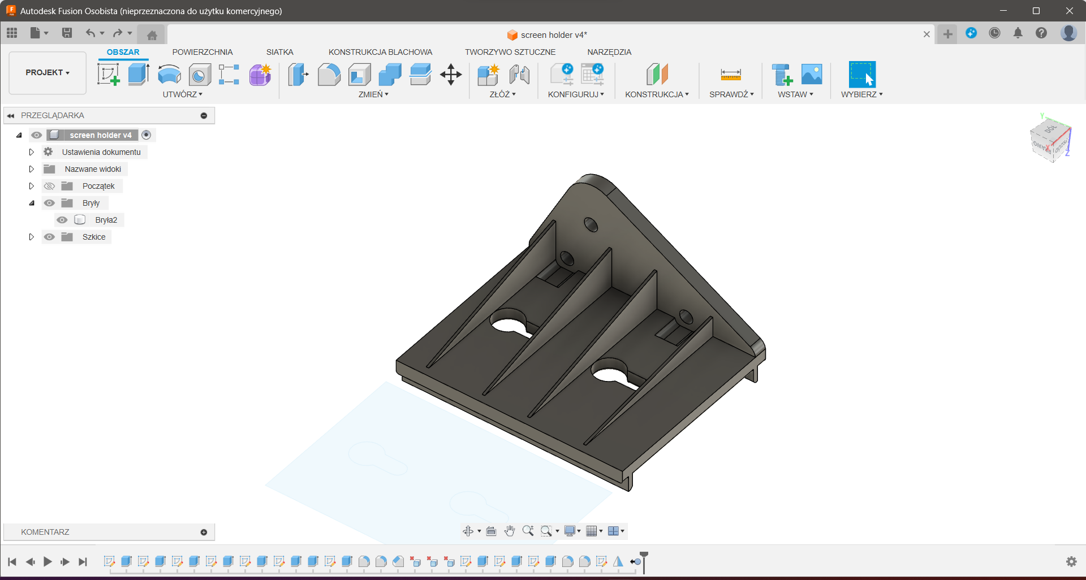
Task: Select the New Component tool in ZŁÓŻ group
Action: coord(488,74)
